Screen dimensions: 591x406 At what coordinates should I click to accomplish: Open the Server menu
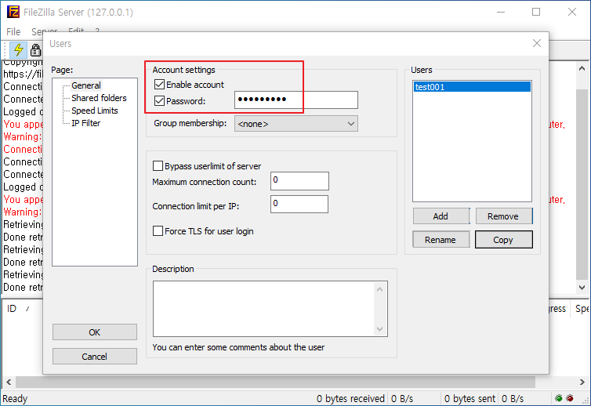coord(44,31)
